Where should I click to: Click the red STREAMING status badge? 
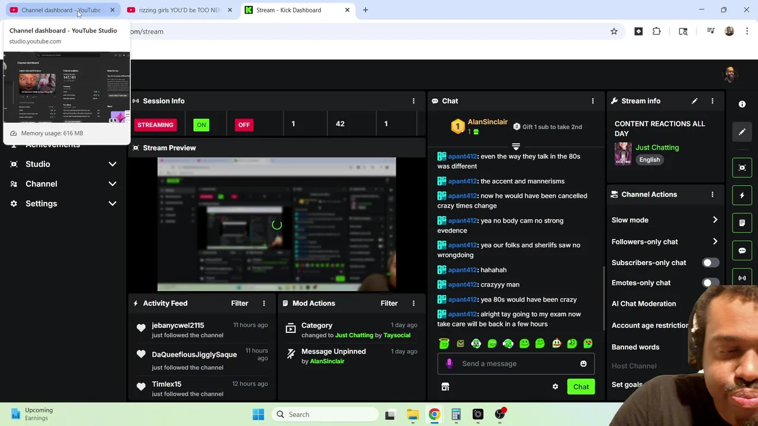[x=155, y=125]
